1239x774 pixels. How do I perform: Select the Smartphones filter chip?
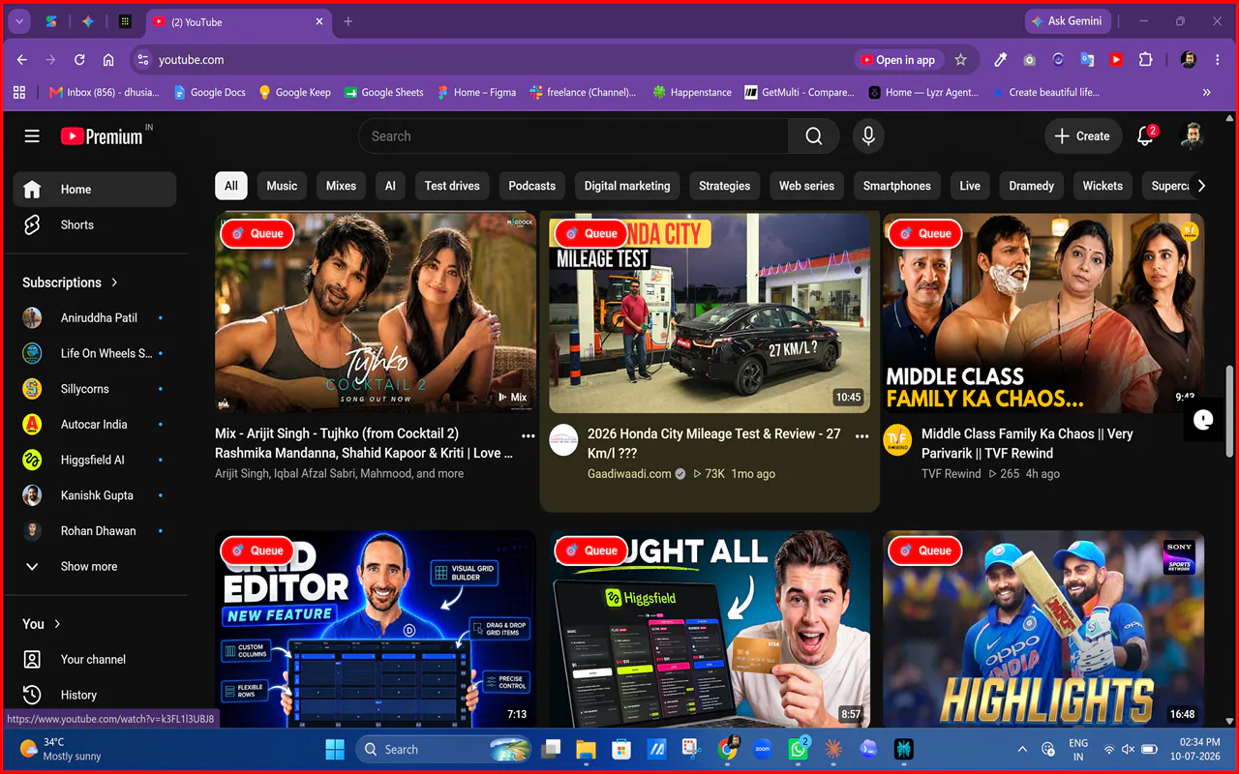coord(897,186)
